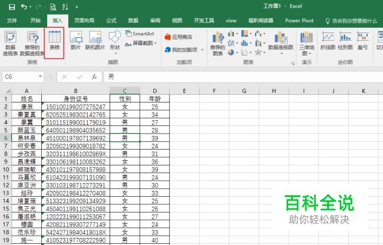This screenshot has height=245, width=383.
Task: Select cell containing 150100199207275247
Action: click(76, 107)
